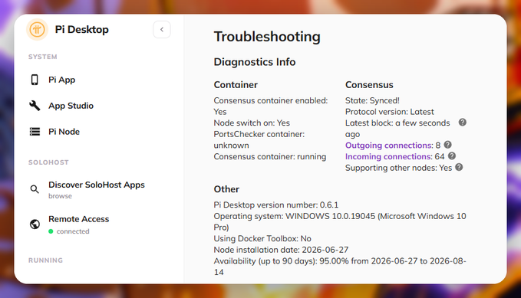Click 'PortsChecker container: unknown' text
Image resolution: width=521 pixels, height=298 pixels.
tap(259, 139)
